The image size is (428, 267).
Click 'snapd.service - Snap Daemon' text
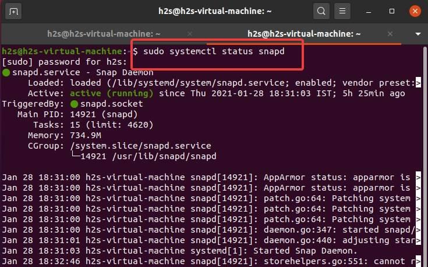[83, 72]
